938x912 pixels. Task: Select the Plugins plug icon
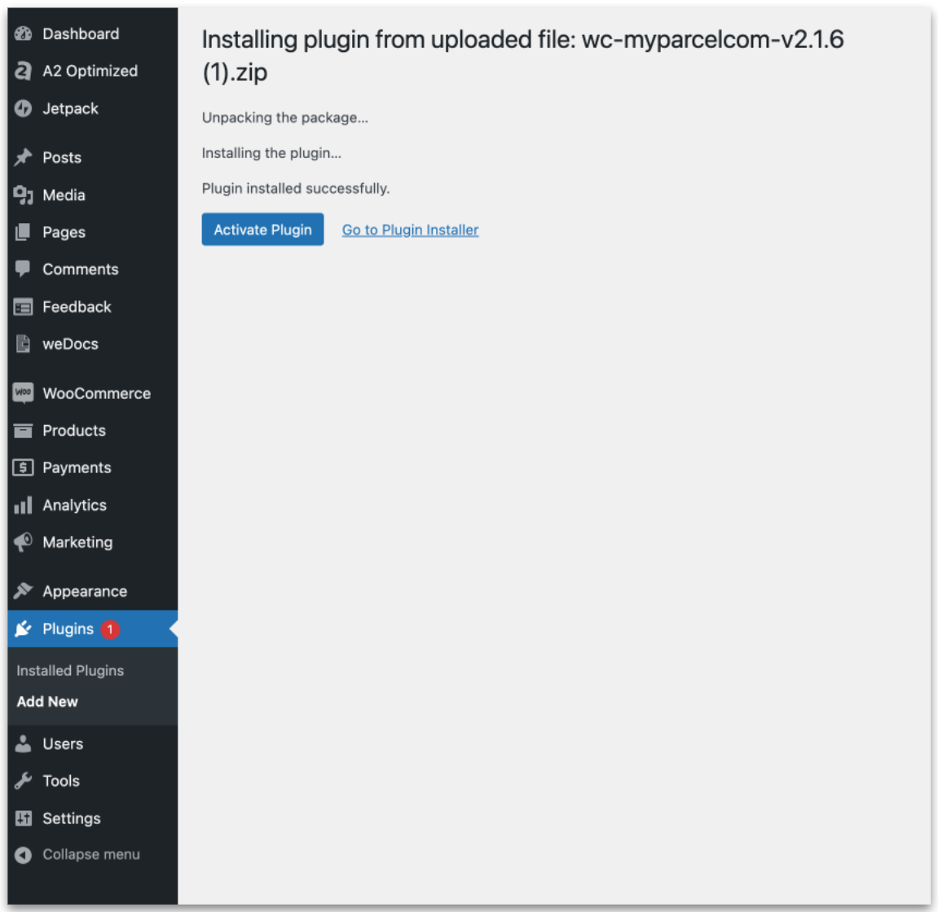pos(23,629)
